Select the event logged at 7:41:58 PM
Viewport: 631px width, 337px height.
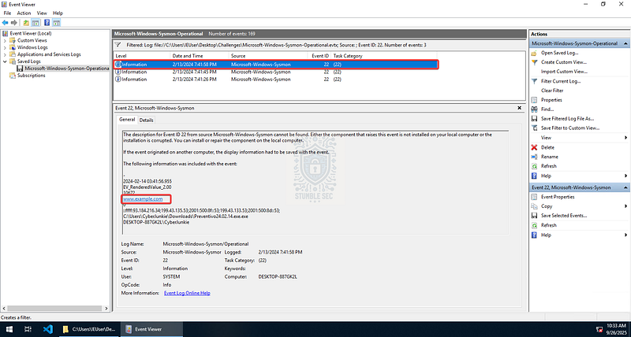(275, 65)
